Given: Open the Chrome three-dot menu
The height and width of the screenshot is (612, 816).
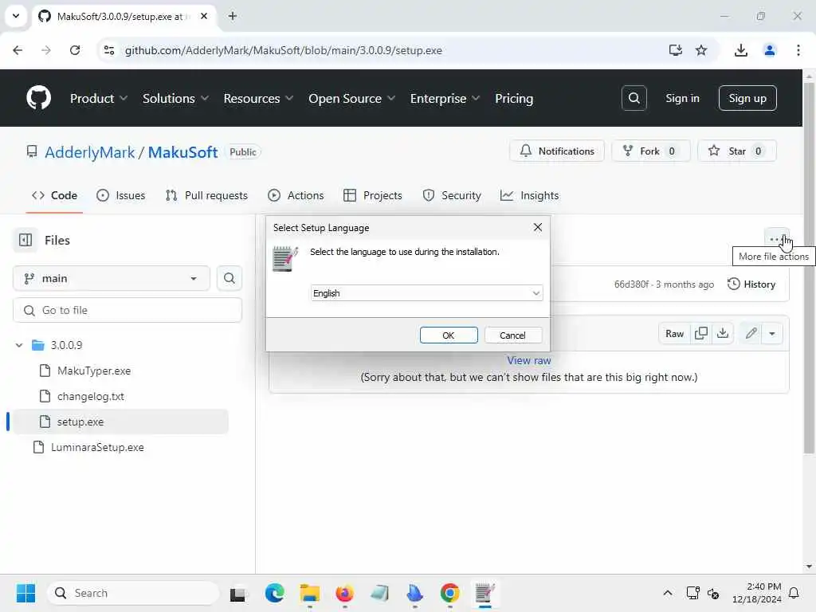Looking at the screenshot, I should pos(798,50).
